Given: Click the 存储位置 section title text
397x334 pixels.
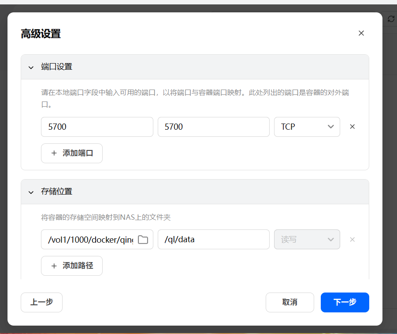Looking at the screenshot, I should click(x=56, y=192).
